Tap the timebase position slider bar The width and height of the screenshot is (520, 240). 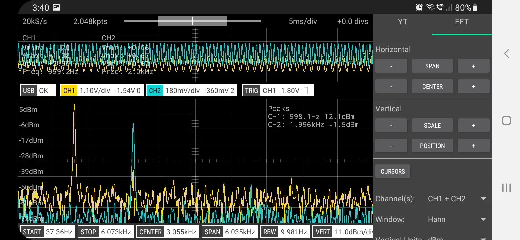point(193,21)
